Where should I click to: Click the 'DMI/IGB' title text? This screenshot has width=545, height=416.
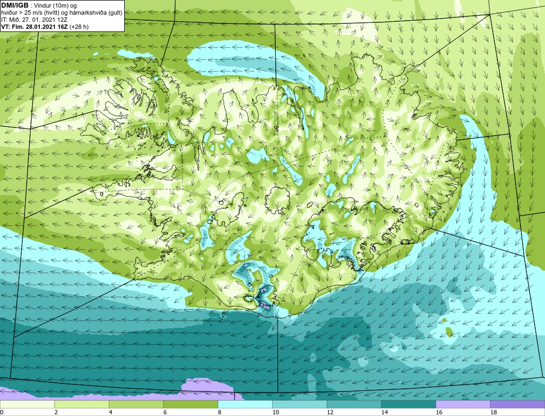coord(15,5)
